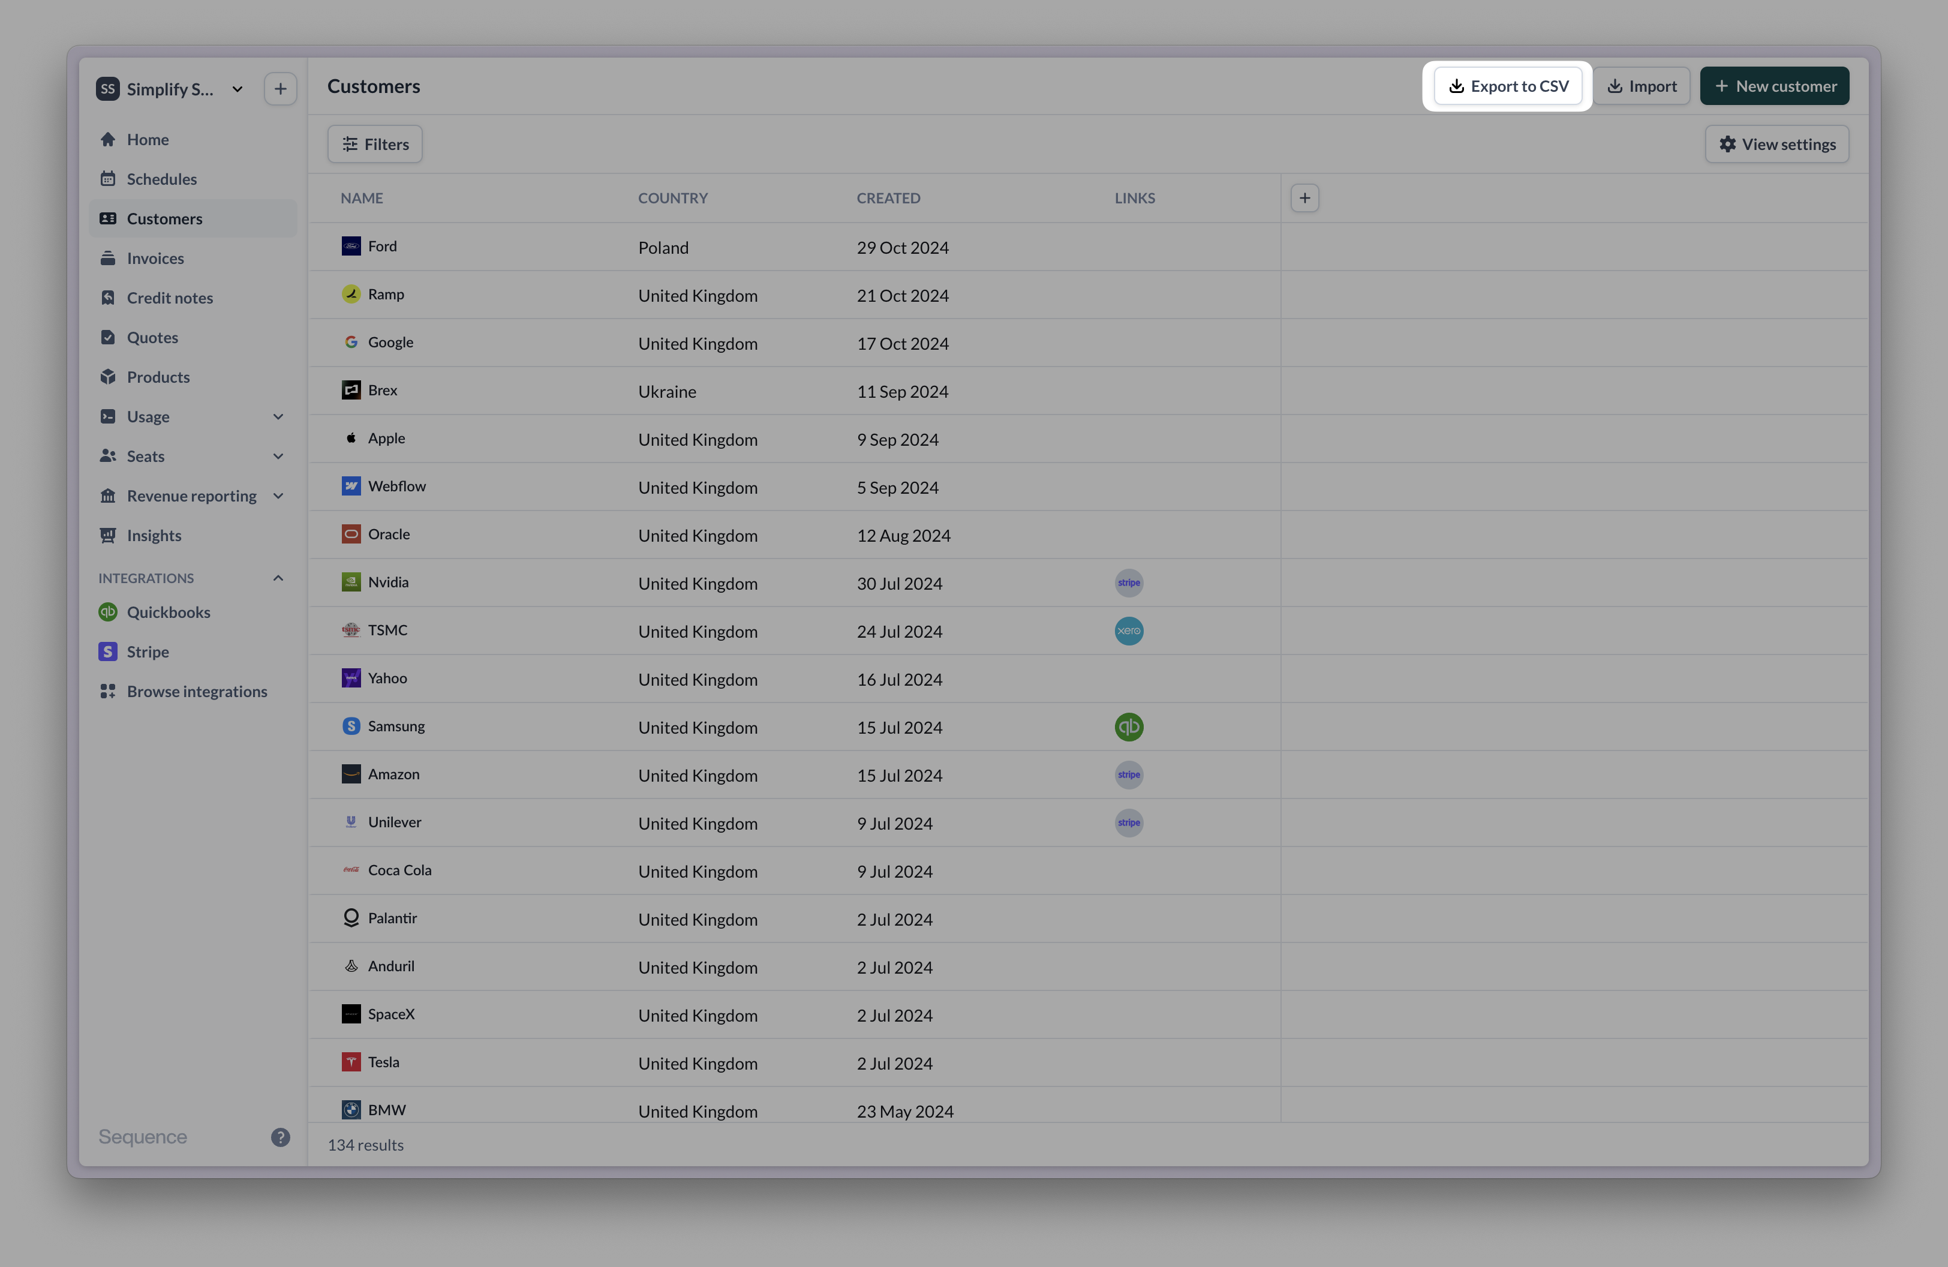Add a new column with plus icon
1948x1267 pixels.
click(x=1304, y=198)
